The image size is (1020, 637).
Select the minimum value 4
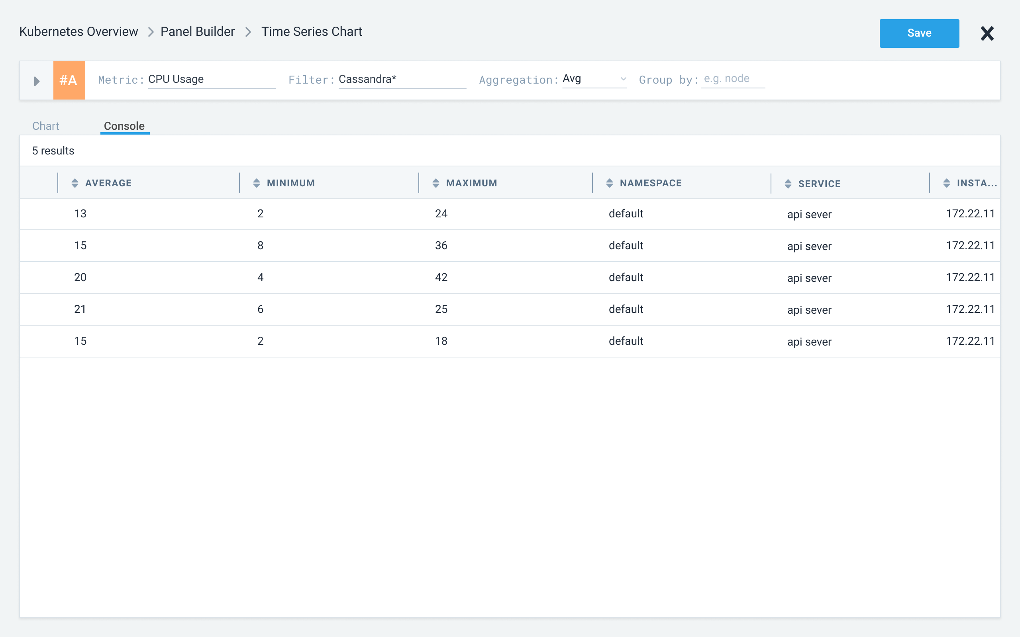(x=261, y=277)
